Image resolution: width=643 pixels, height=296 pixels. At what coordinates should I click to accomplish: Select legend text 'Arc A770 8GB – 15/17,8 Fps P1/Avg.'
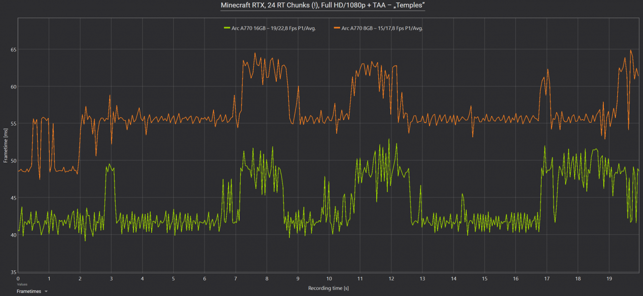[x=382, y=29]
